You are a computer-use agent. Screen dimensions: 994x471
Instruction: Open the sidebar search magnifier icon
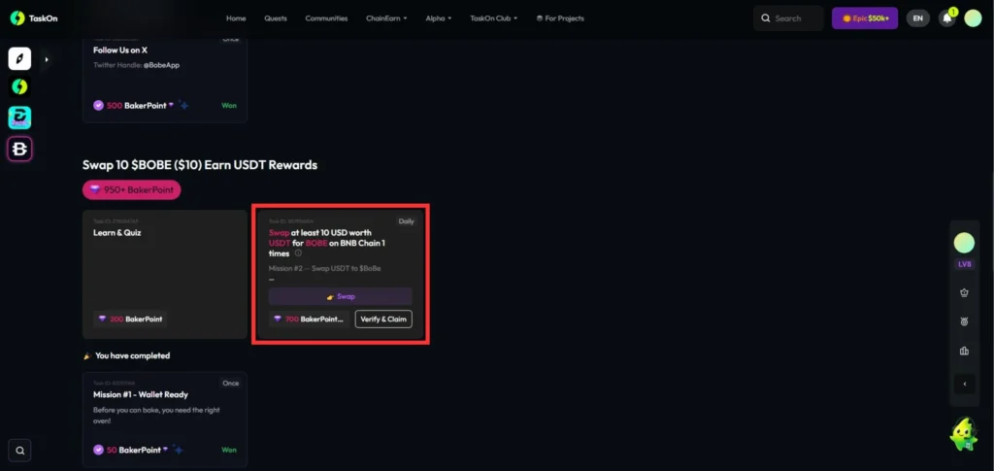(19, 450)
